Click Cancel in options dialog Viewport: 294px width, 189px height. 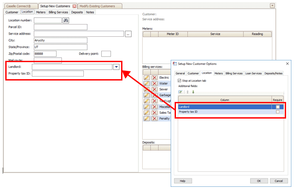point(279,181)
